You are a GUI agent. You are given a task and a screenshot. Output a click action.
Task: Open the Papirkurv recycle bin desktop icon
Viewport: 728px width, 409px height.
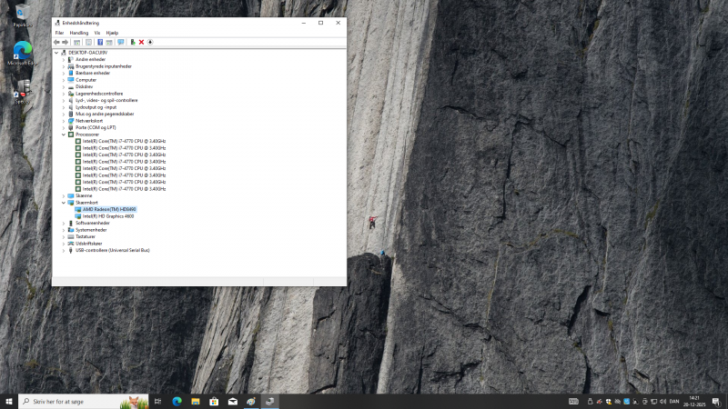pyautogui.click(x=20, y=14)
